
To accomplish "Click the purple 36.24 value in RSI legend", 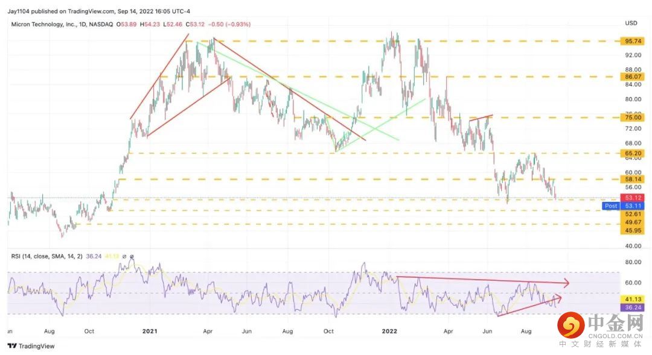I will pyautogui.click(x=94, y=256).
